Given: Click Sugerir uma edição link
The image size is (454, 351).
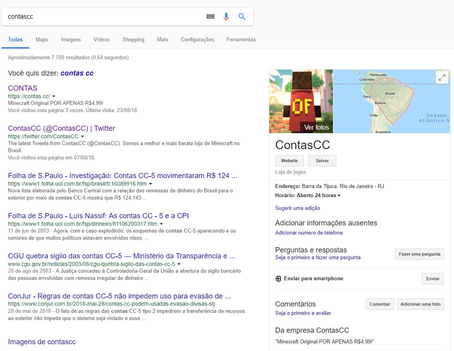Looking at the screenshot, I should pyautogui.click(x=297, y=208).
